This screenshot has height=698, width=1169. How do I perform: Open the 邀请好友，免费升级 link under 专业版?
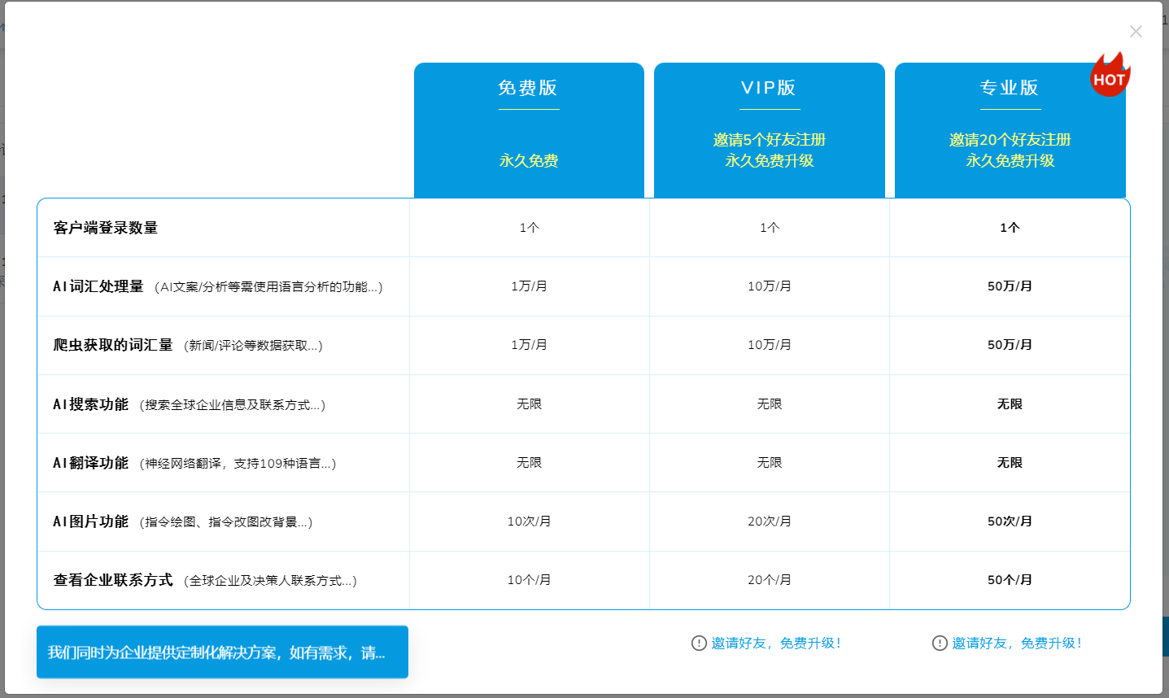click(x=1017, y=643)
